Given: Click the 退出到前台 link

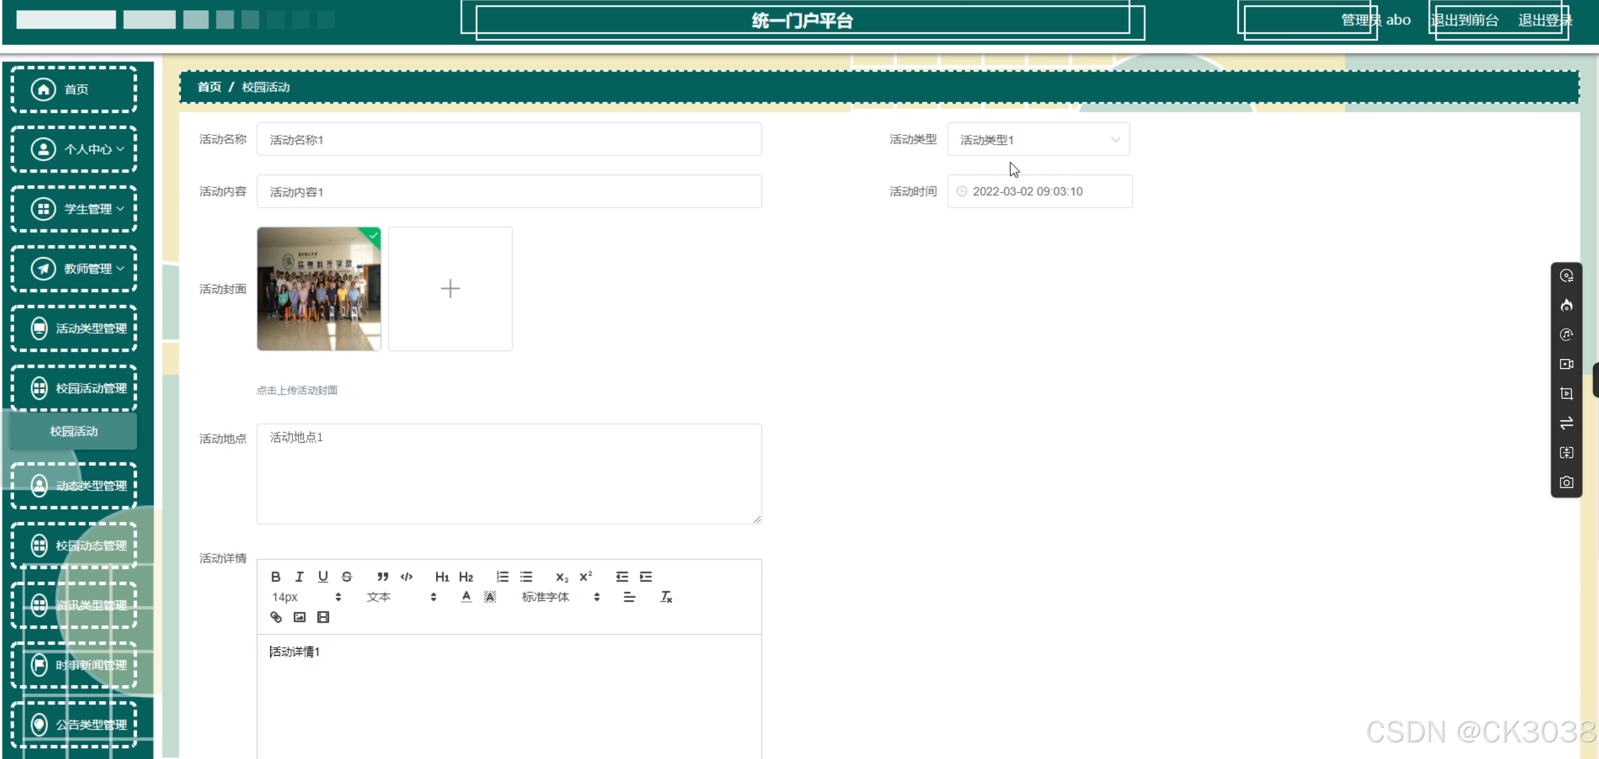Looking at the screenshot, I should coord(1464,20).
